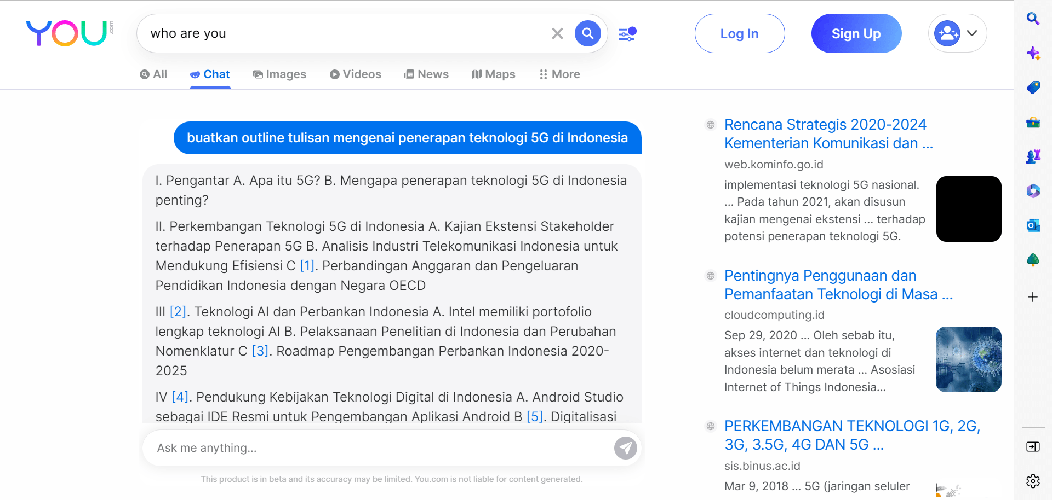Clear the search query with the X
1052x500 pixels.
(x=557, y=33)
